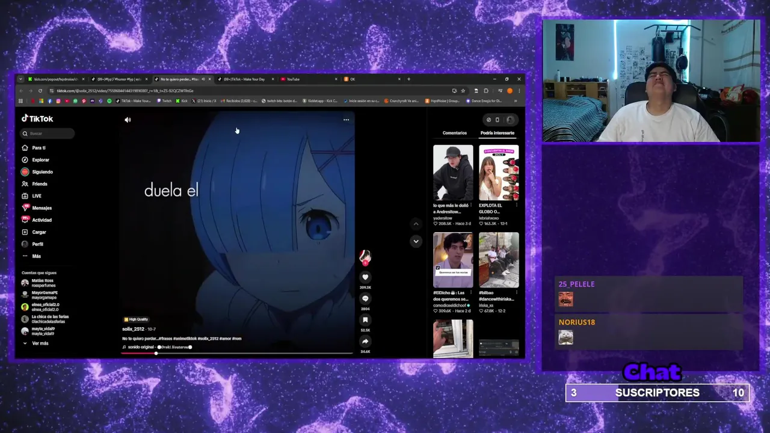This screenshot has width=770, height=433.
Task: Click the phone icon in the header pill
Action: click(x=497, y=120)
